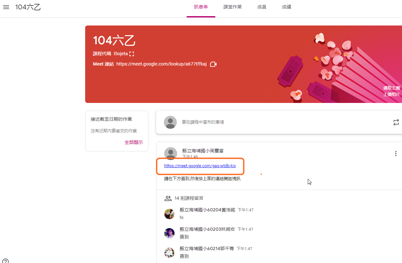402x263 pixels.
Task: Click the help question mark icon
Action: pos(5,261)
